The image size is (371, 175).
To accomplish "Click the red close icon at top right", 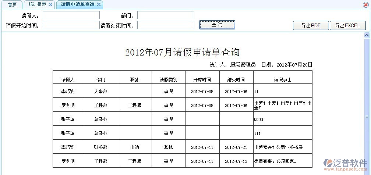I will pyautogui.click(x=365, y=5).
